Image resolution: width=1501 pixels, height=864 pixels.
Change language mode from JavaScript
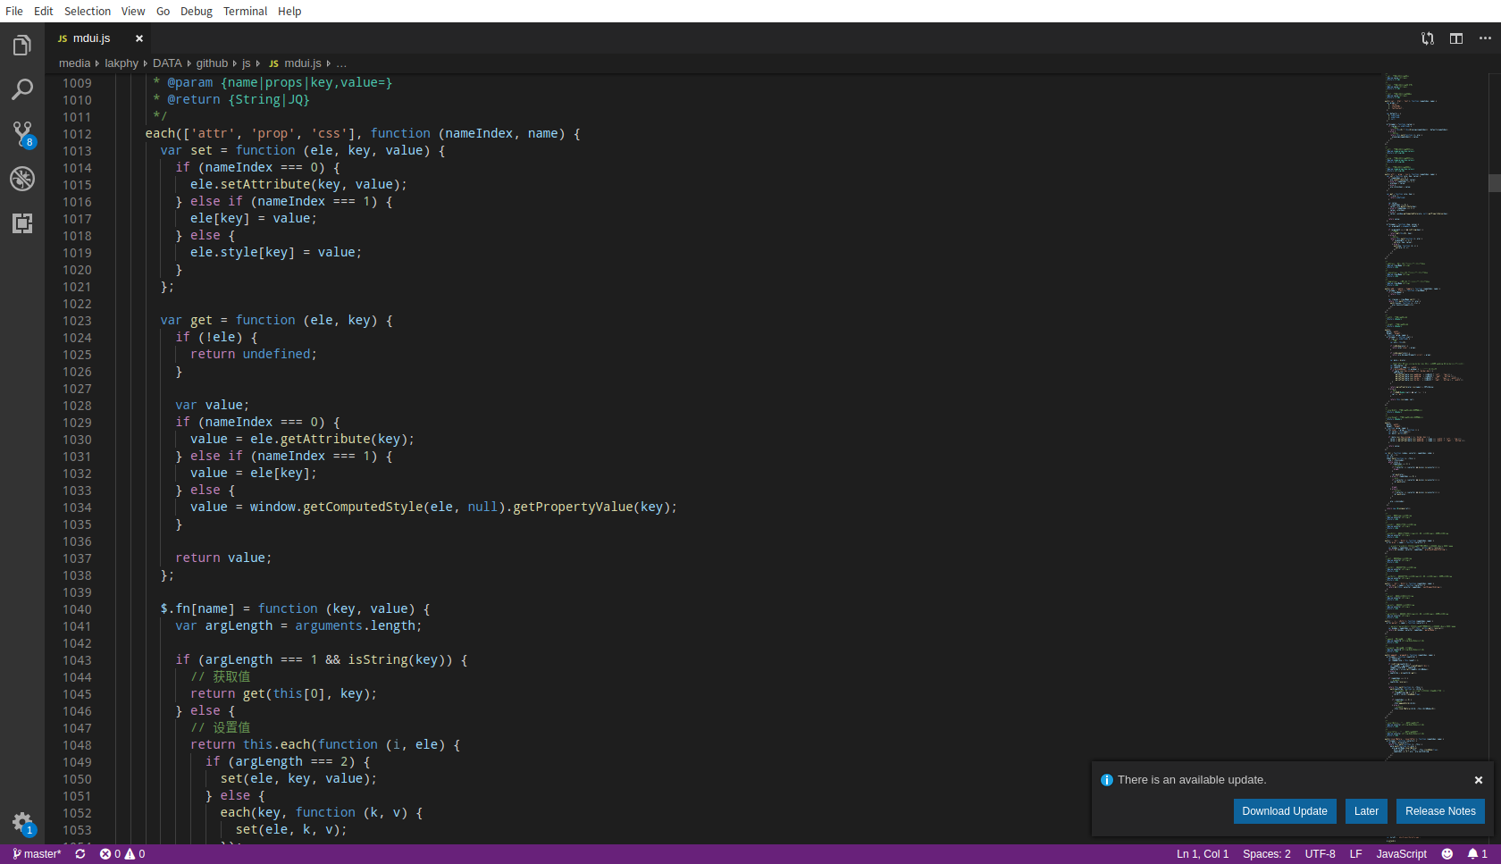pos(1401,854)
